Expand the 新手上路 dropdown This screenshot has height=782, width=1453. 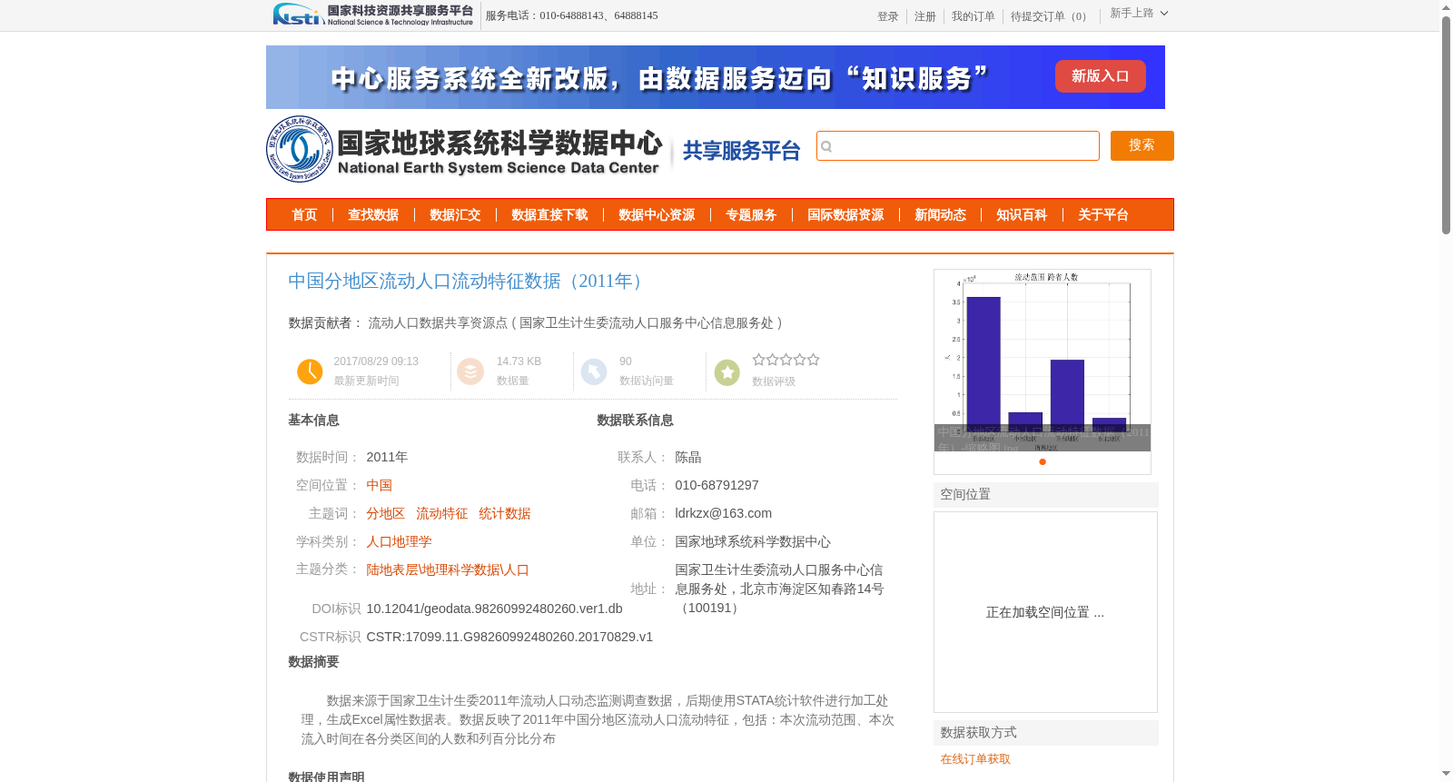click(x=1139, y=14)
